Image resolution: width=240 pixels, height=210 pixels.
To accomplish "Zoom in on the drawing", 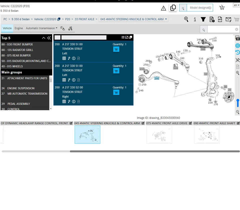I will point(237,73).
